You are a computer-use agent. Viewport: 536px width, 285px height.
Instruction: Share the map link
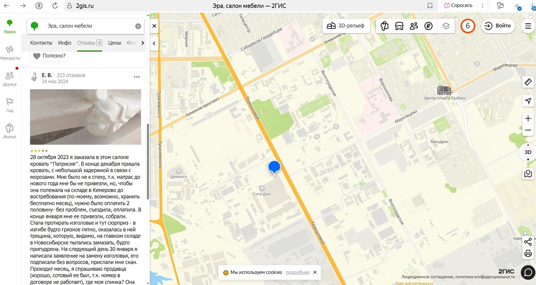tap(528, 242)
